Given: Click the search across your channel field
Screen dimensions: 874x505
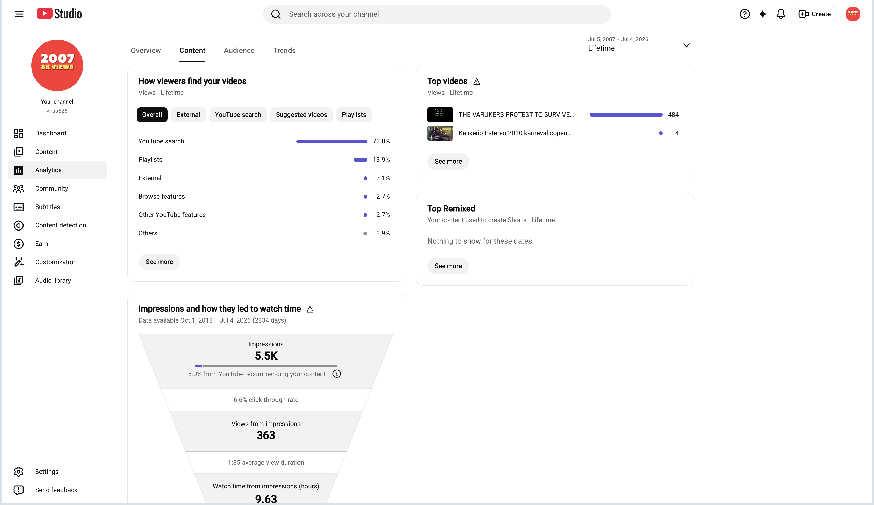Looking at the screenshot, I should pos(437,14).
